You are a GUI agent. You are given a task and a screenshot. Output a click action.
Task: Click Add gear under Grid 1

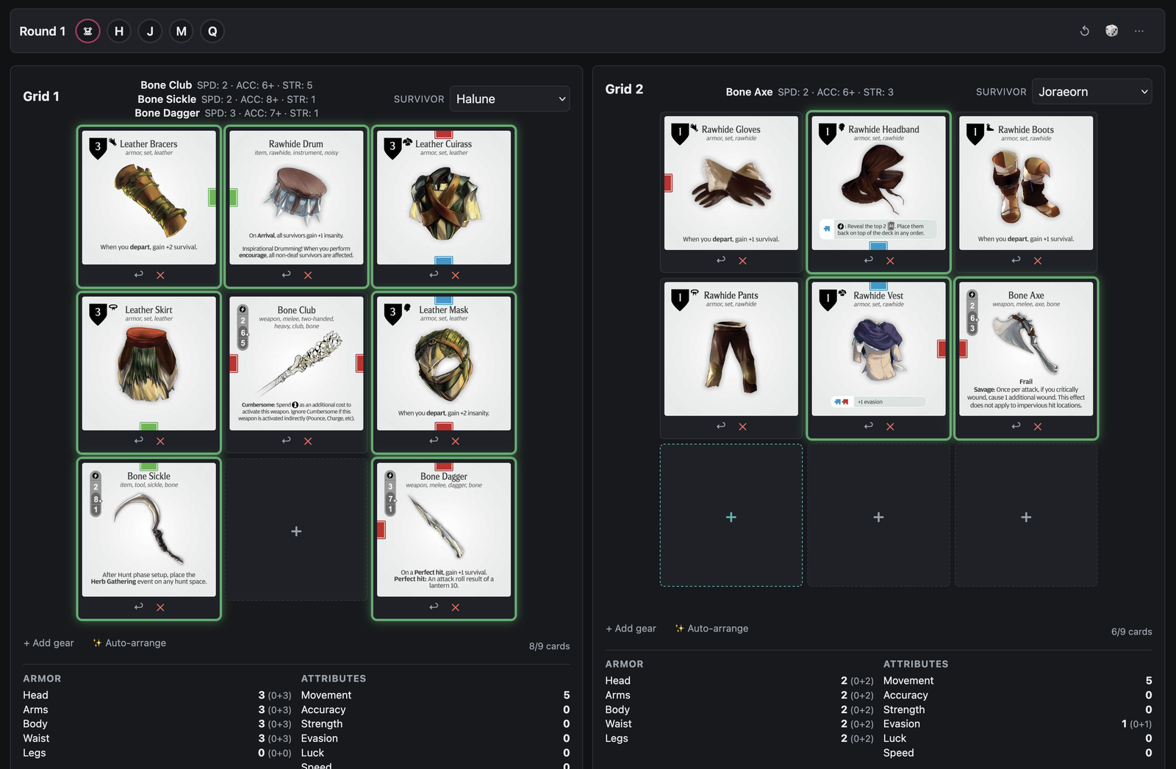coord(49,643)
